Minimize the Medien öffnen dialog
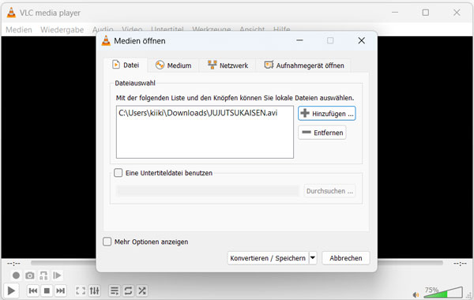The height and width of the screenshot is (300, 474). point(299,40)
